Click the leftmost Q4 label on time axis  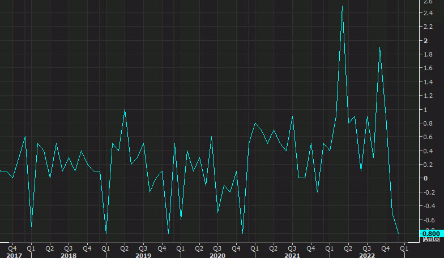(12, 248)
